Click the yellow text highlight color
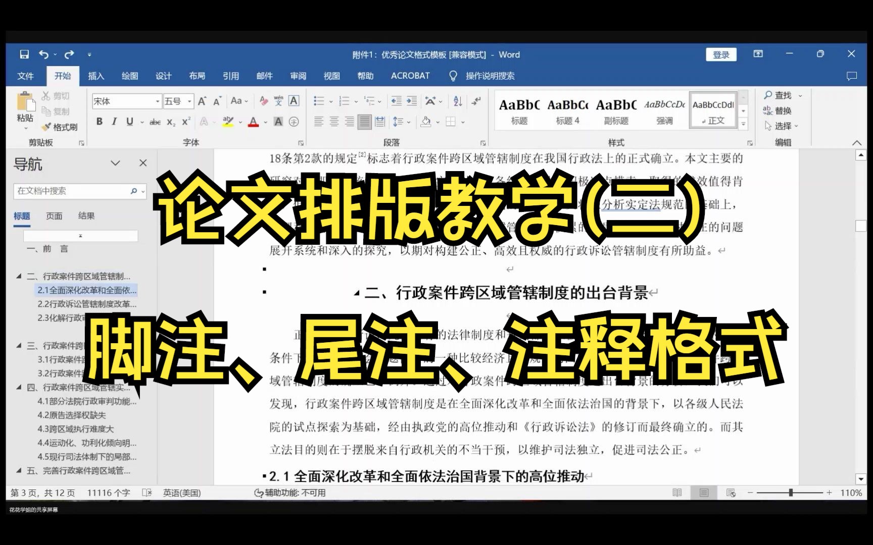The image size is (873, 545). coord(228,122)
